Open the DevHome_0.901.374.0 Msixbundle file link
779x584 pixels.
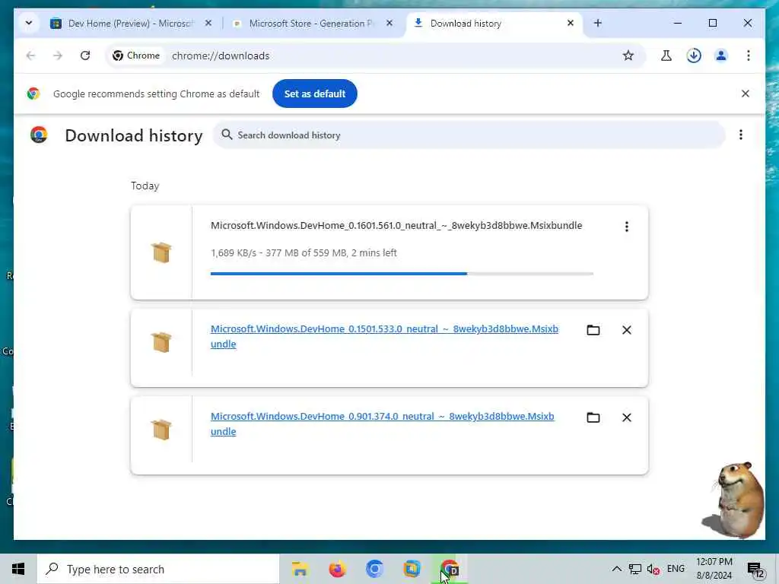coord(382,424)
